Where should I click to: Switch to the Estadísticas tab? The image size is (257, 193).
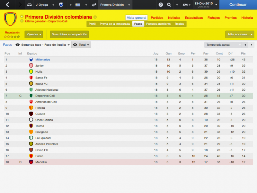tap(194, 18)
